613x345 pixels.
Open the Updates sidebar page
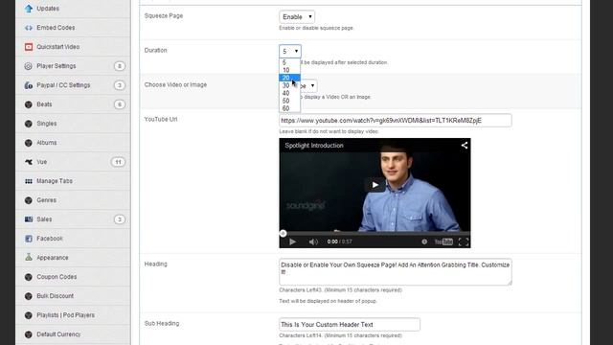point(48,9)
